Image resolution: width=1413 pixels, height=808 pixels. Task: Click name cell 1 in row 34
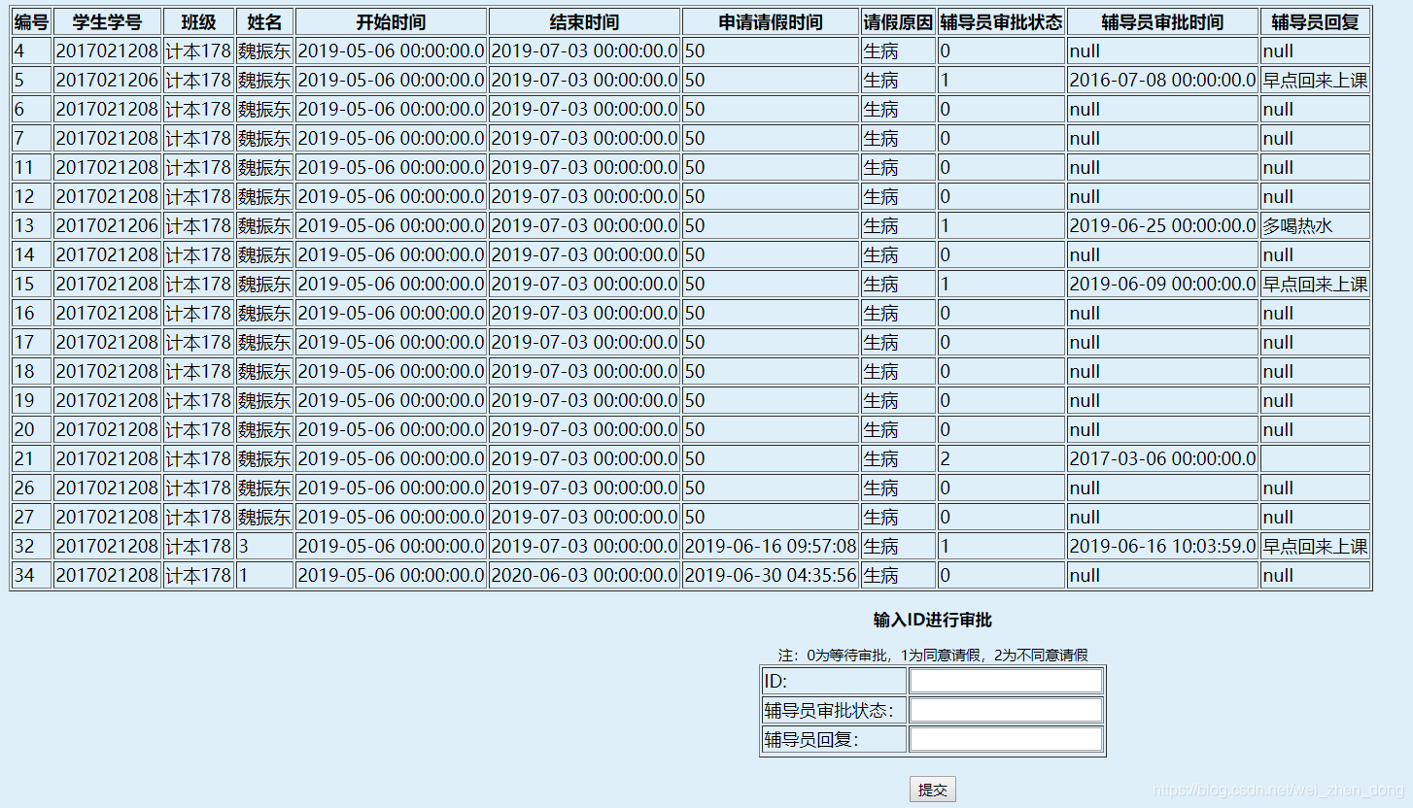coord(264,575)
